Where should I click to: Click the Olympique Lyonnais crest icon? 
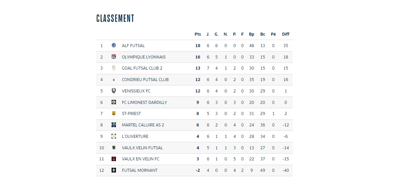(114, 57)
